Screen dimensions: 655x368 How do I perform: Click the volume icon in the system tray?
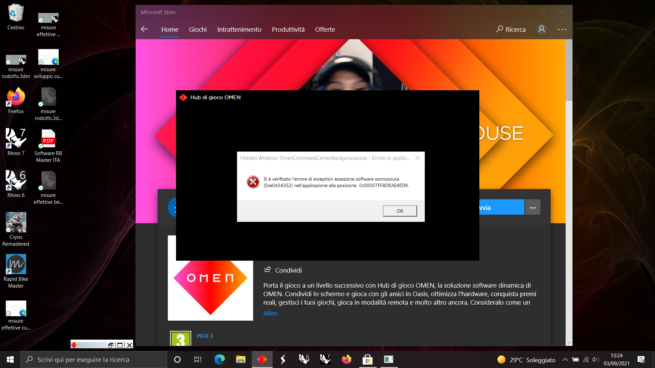coord(596,359)
